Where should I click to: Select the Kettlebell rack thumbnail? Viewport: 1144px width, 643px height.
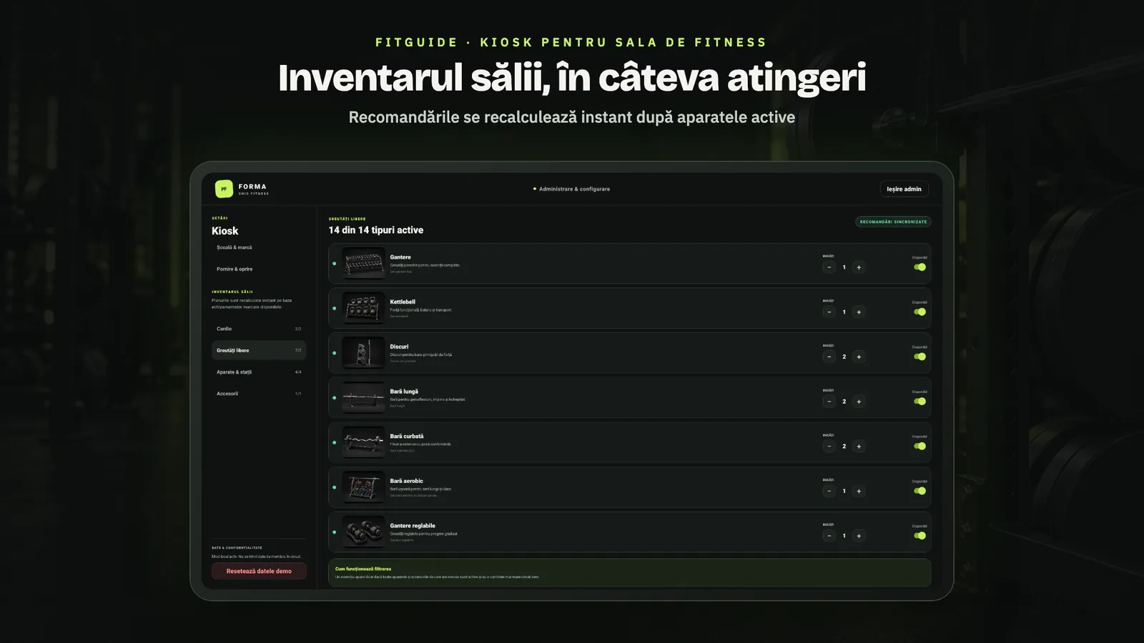(x=363, y=308)
